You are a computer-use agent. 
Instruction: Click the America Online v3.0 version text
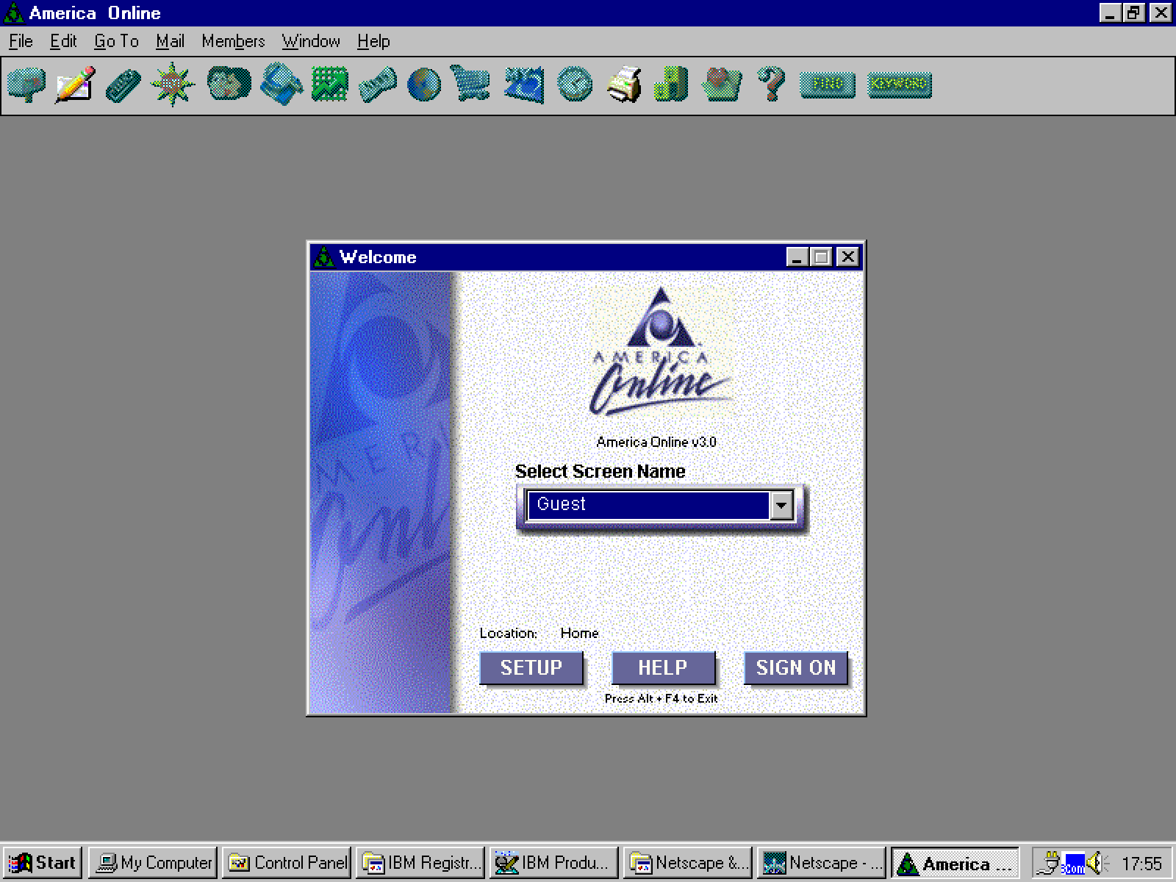tap(656, 442)
